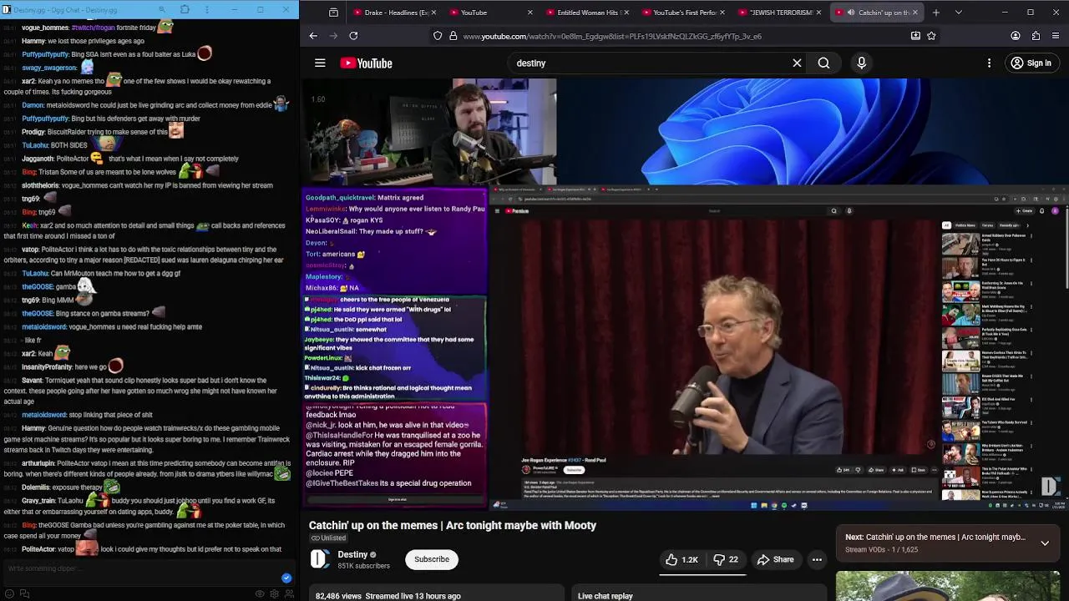The height and width of the screenshot is (601, 1069).
Task: Close the 'Catchin' up on th' tab
Action: click(915, 13)
